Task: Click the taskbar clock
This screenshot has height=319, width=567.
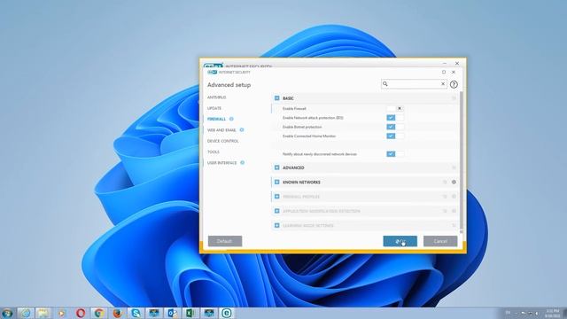Action: [x=553, y=313]
